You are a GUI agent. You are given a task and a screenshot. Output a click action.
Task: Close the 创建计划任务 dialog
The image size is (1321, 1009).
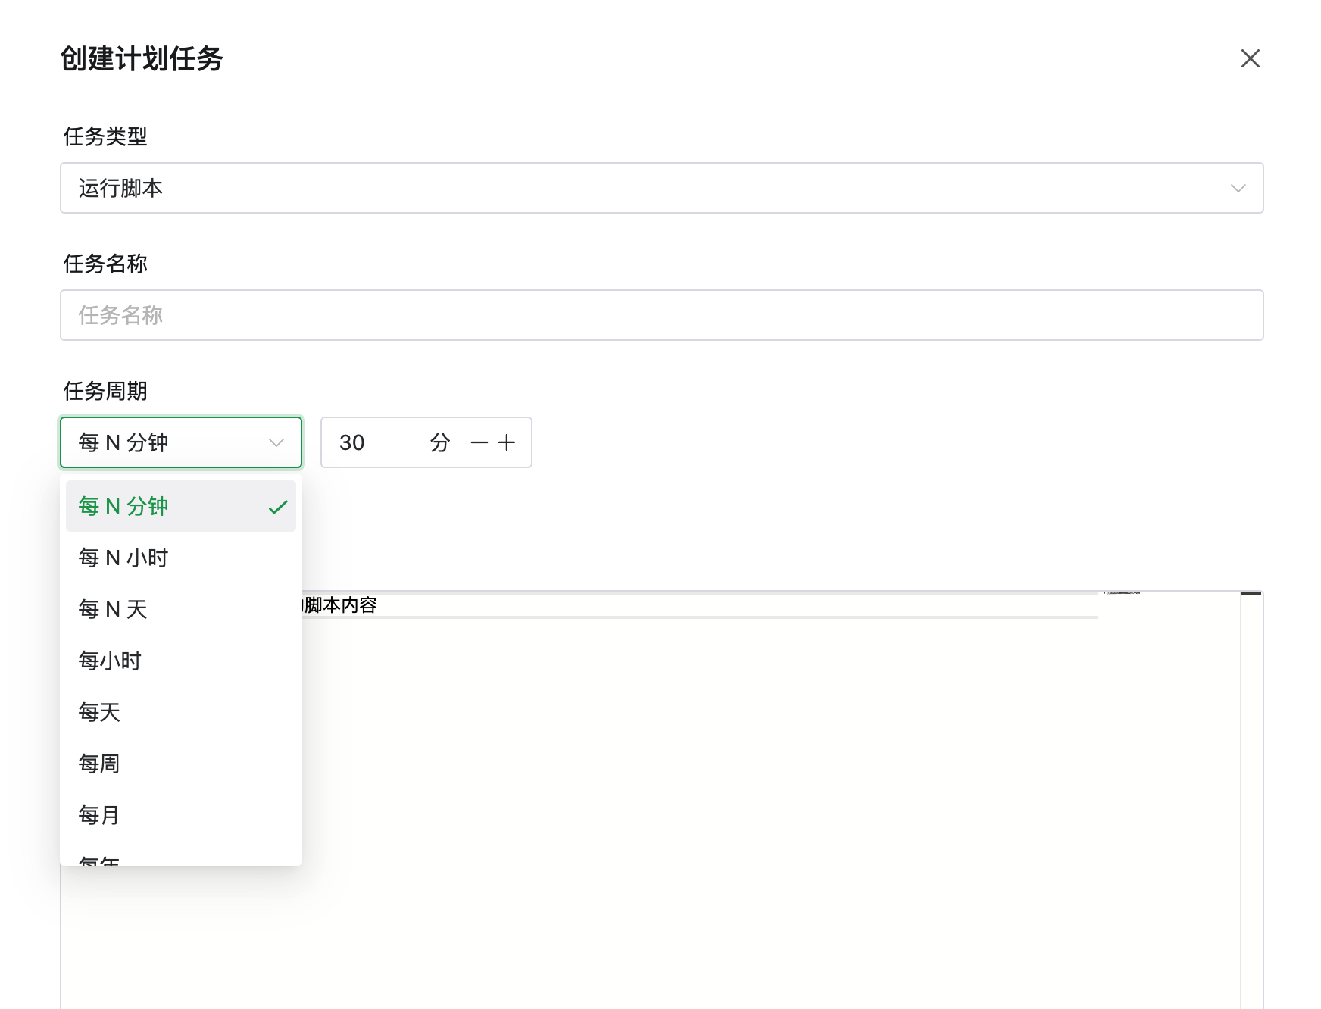tap(1250, 58)
